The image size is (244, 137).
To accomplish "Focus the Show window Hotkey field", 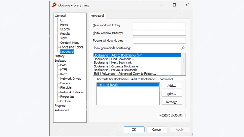I will tap(159, 33).
